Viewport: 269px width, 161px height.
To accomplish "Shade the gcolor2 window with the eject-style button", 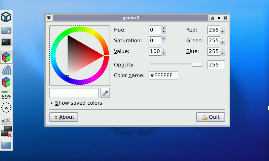I will 213,18.
